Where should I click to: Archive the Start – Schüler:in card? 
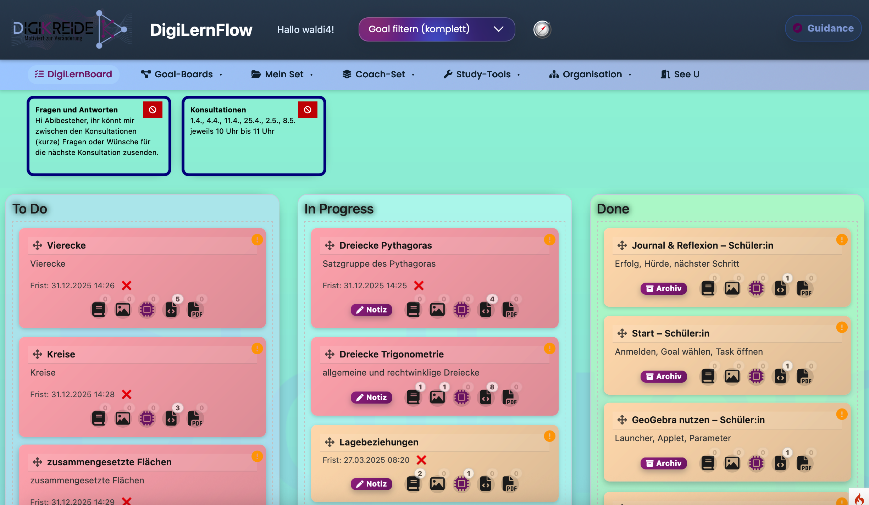pos(663,376)
